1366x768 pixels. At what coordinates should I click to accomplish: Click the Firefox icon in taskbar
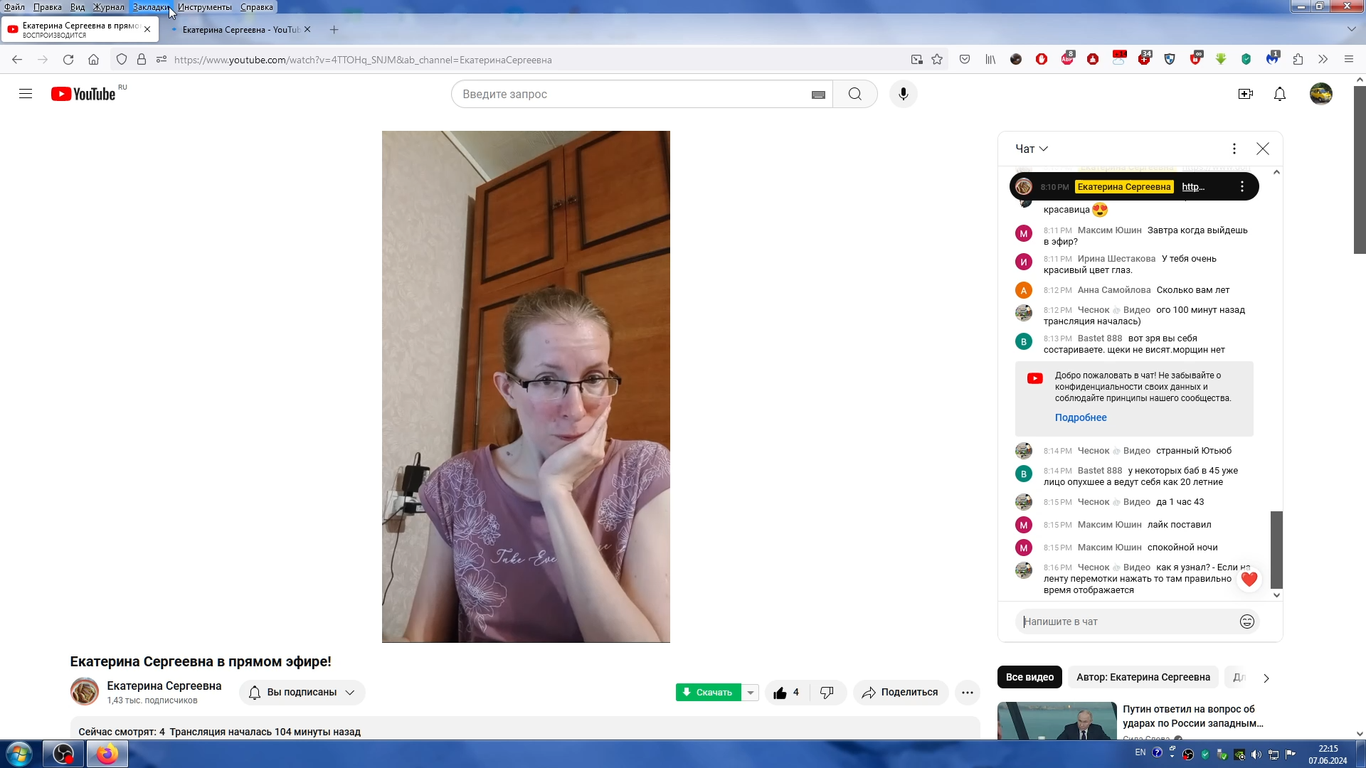107,753
